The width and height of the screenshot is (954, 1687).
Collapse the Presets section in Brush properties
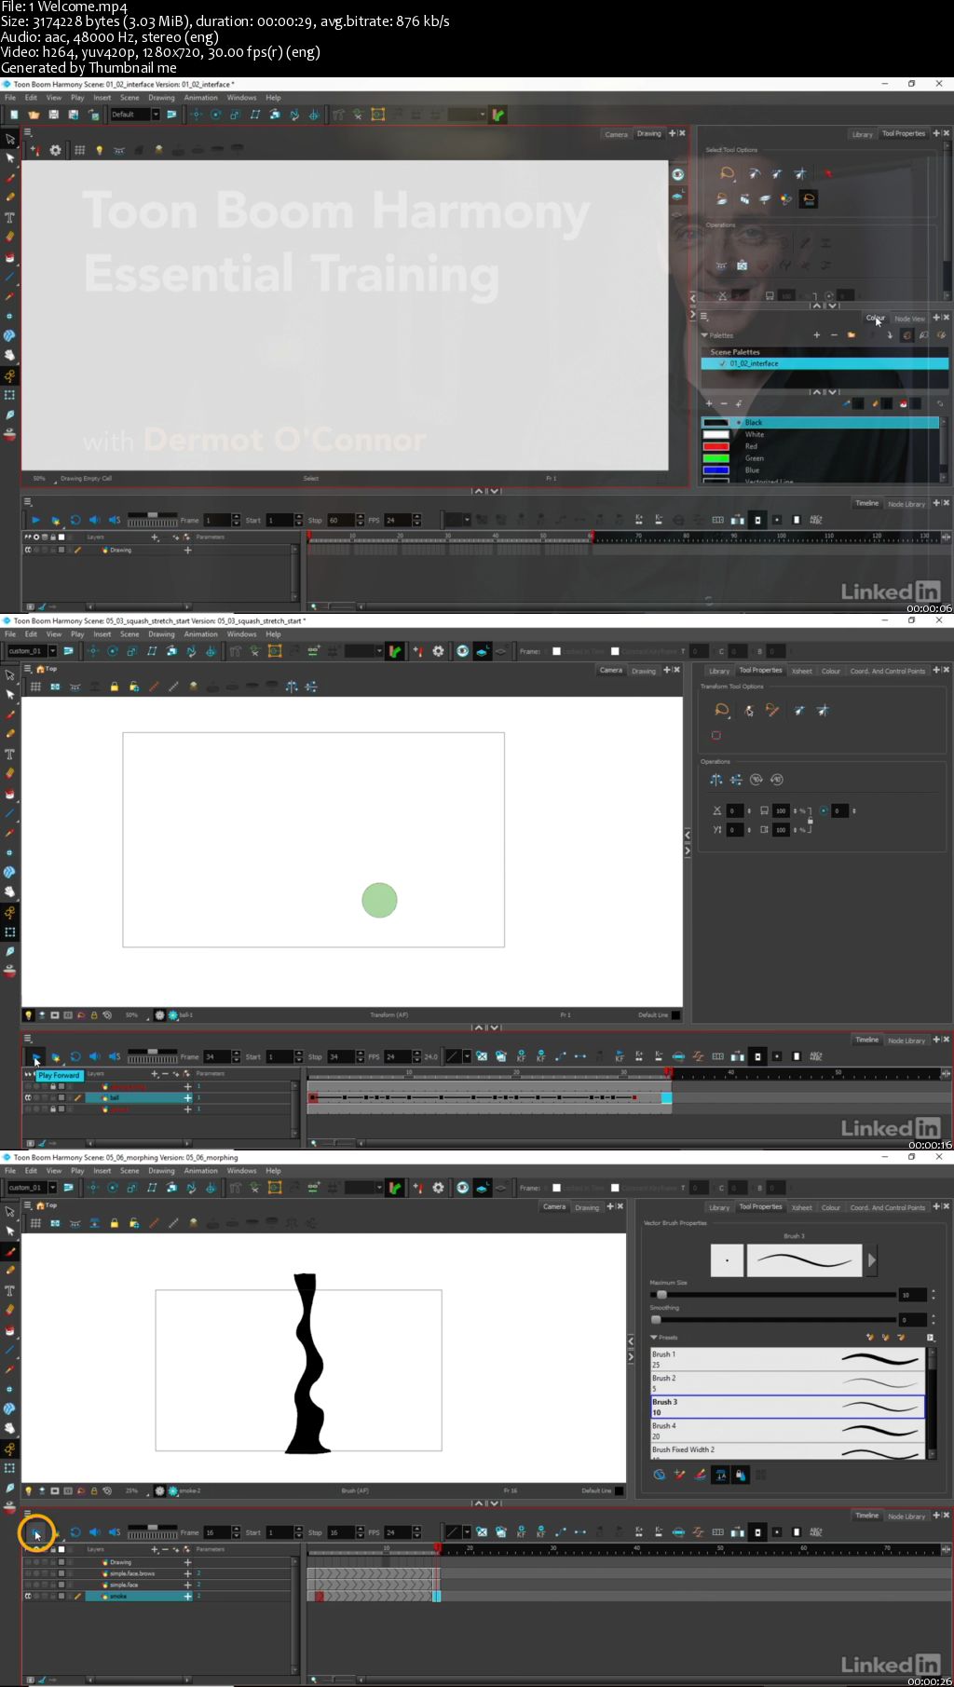click(x=654, y=1337)
